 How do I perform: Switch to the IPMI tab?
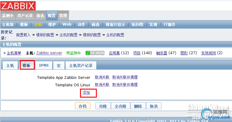click(x=44, y=65)
